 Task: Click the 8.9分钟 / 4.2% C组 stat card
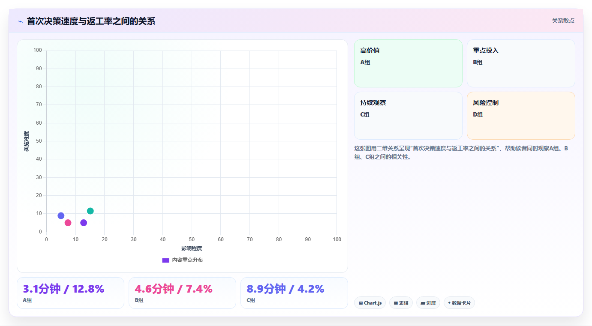tap(294, 293)
